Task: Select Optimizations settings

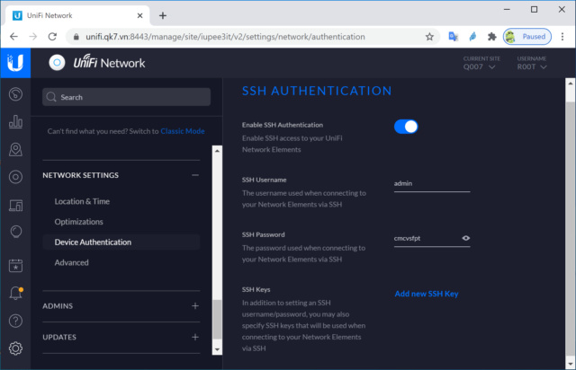Action: point(78,222)
